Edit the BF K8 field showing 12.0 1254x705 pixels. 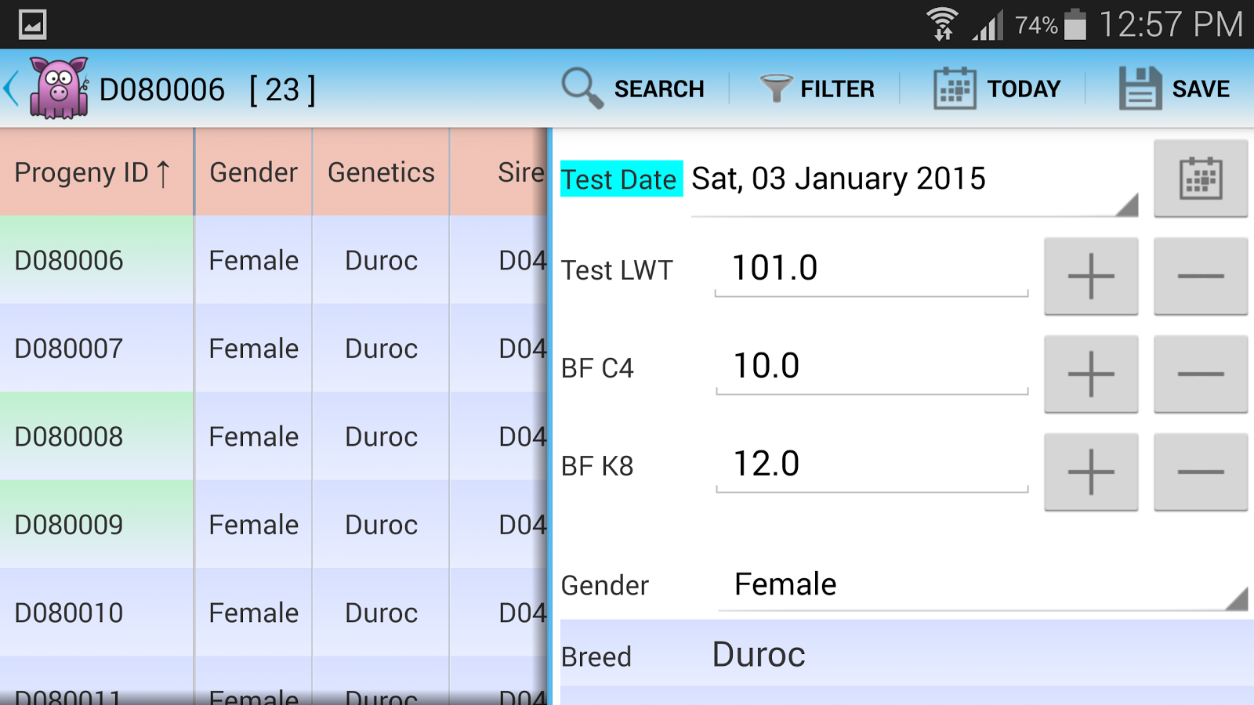point(872,465)
